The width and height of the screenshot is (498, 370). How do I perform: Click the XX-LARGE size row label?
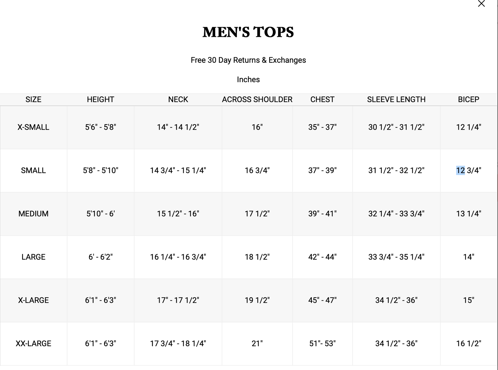(x=33, y=343)
